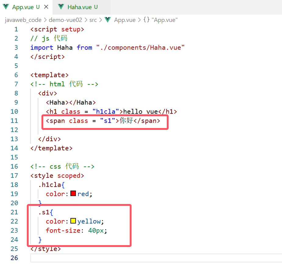Open the red color swatch picker
Screen dimensions: 282x279
tap(73, 194)
